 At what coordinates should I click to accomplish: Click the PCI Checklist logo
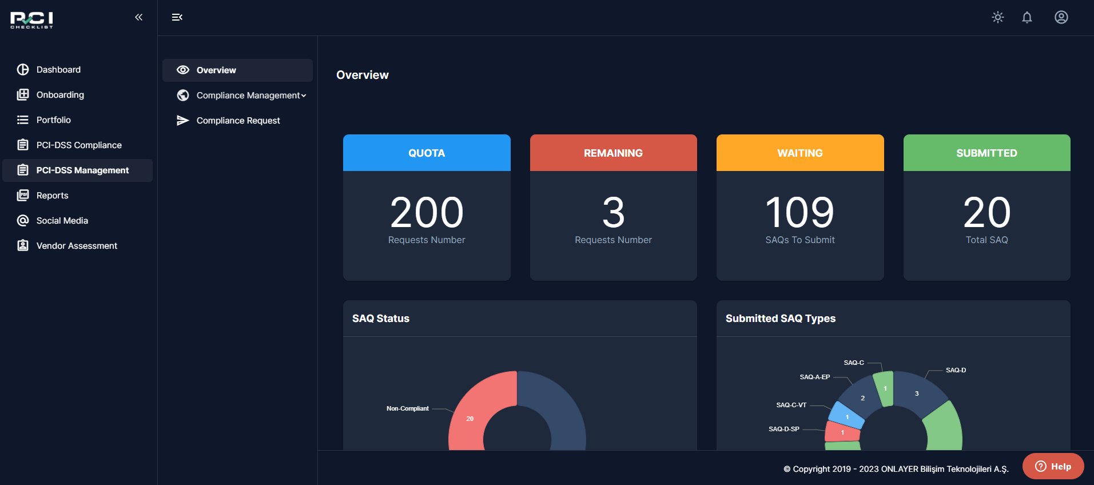(x=32, y=20)
